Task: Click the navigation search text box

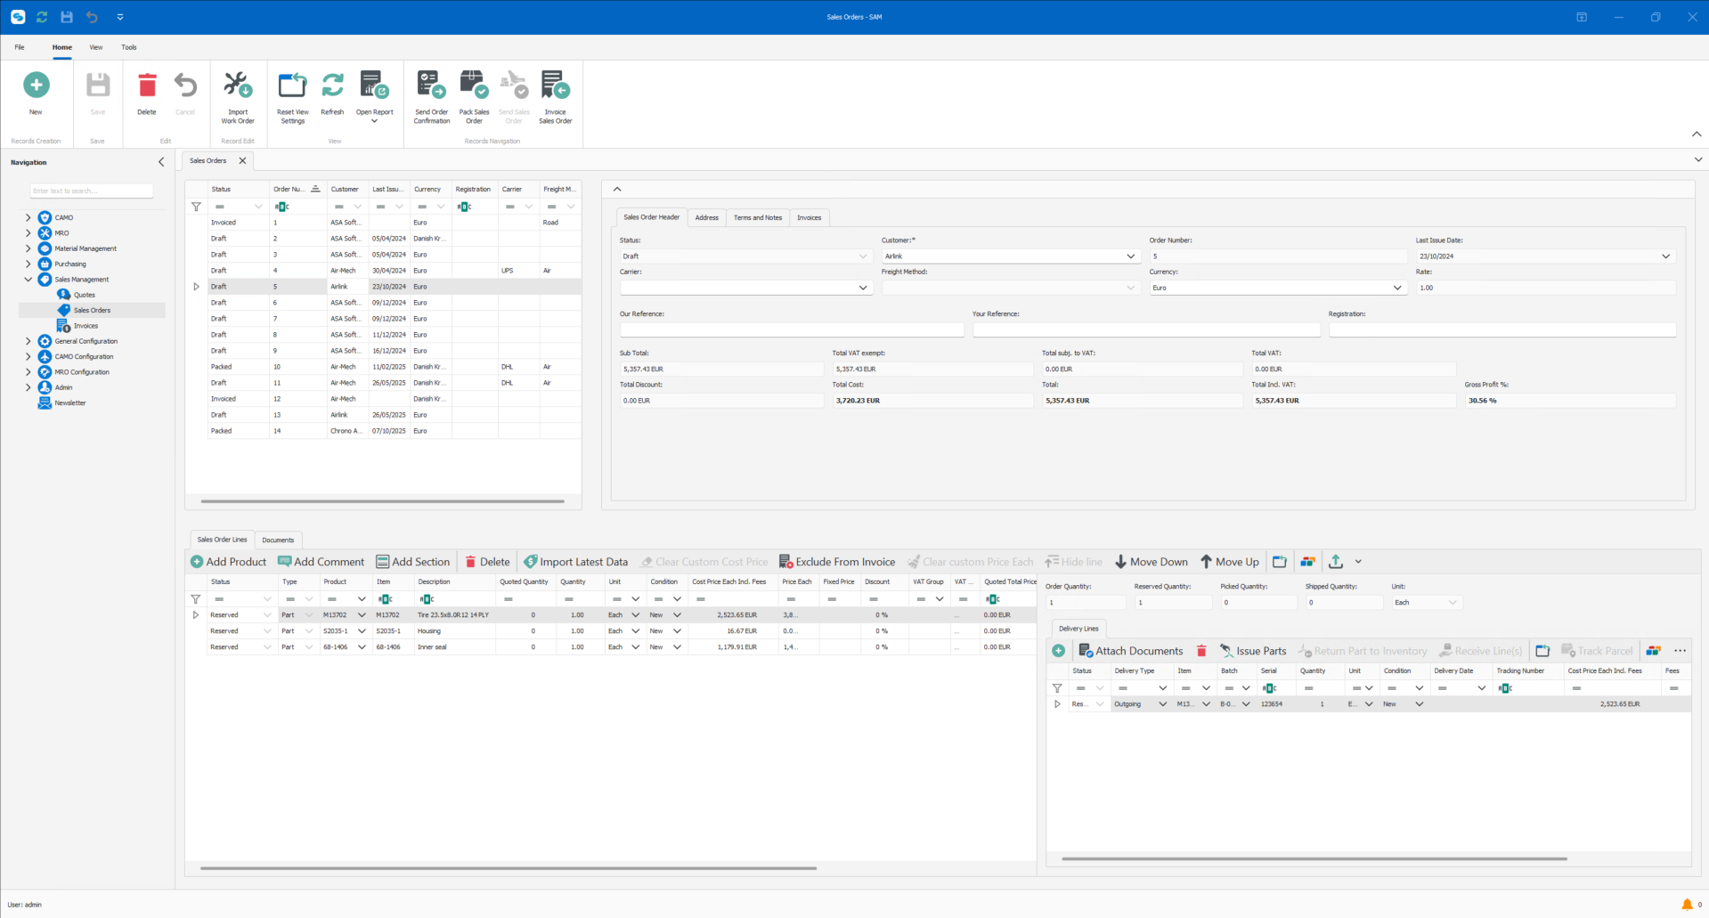Action: point(92,191)
